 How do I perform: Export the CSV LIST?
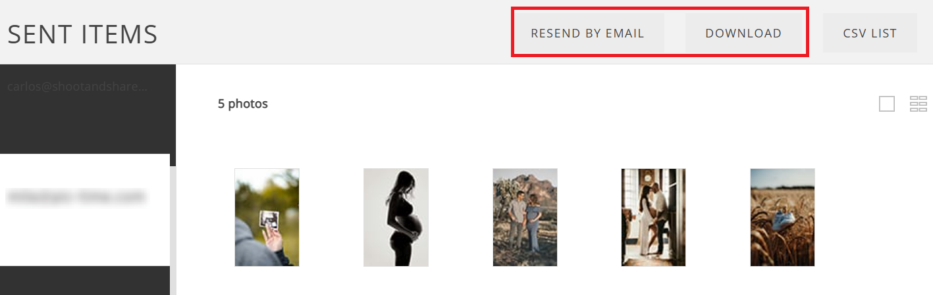(x=870, y=33)
